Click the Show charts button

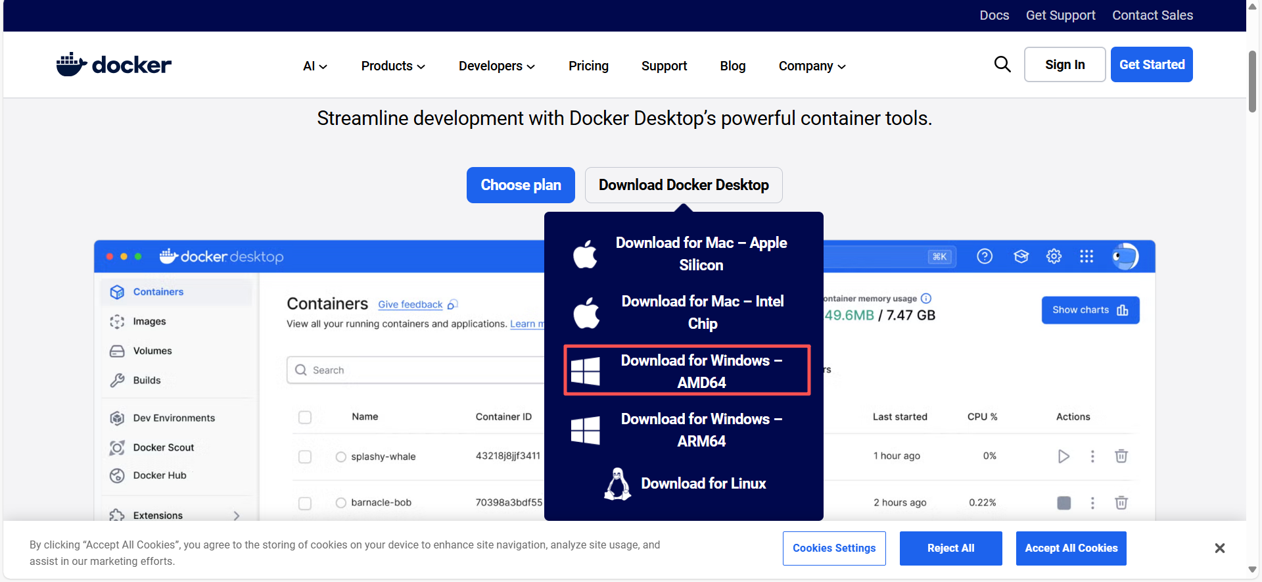1090,310
